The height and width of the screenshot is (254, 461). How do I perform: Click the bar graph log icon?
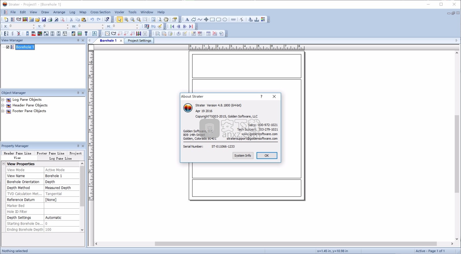tap(33, 34)
